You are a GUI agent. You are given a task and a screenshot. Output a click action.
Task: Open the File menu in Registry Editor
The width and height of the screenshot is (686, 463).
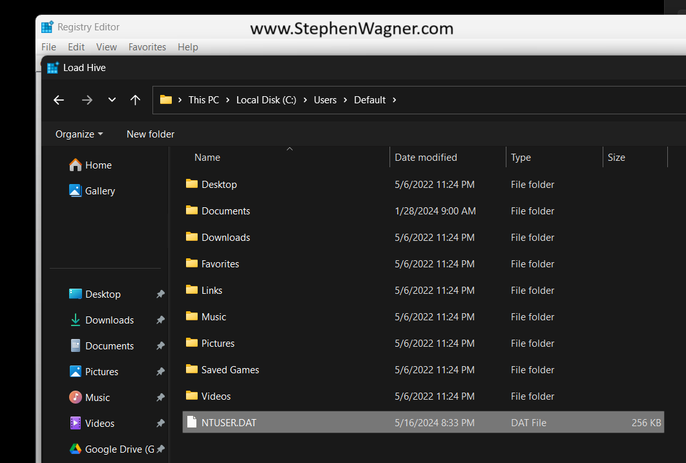48,47
